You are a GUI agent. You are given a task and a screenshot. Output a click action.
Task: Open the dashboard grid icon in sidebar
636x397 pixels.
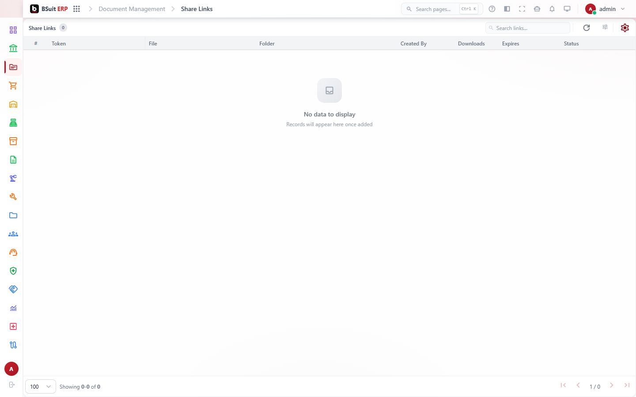(x=13, y=30)
